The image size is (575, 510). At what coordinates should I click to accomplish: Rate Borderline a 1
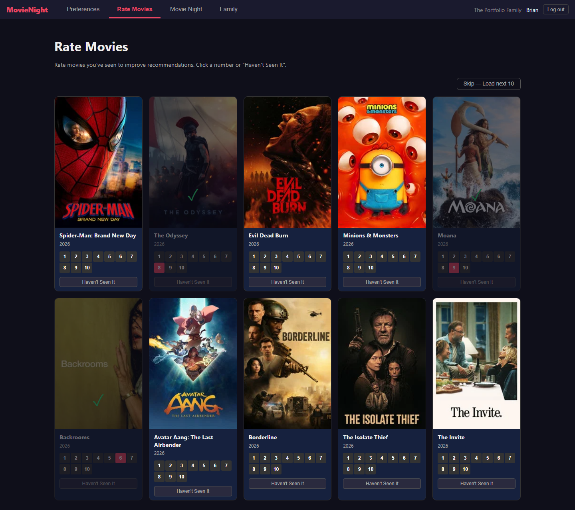[x=254, y=458]
